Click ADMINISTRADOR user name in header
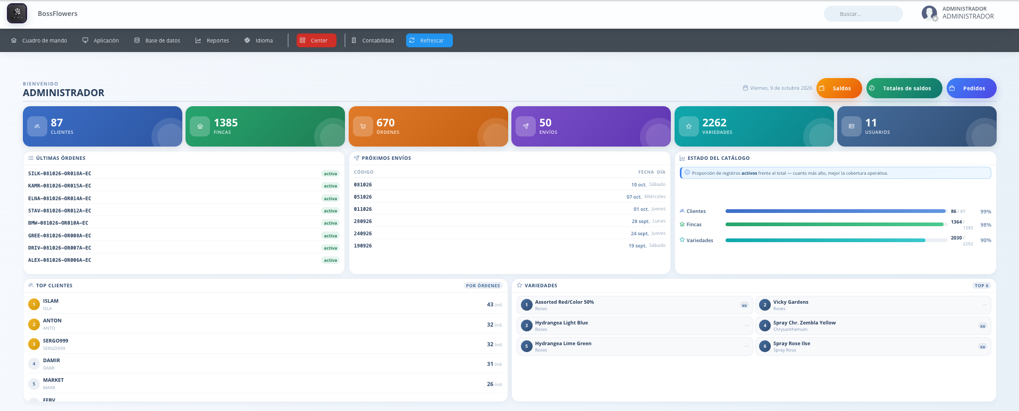The image size is (1019, 411). coord(968,16)
